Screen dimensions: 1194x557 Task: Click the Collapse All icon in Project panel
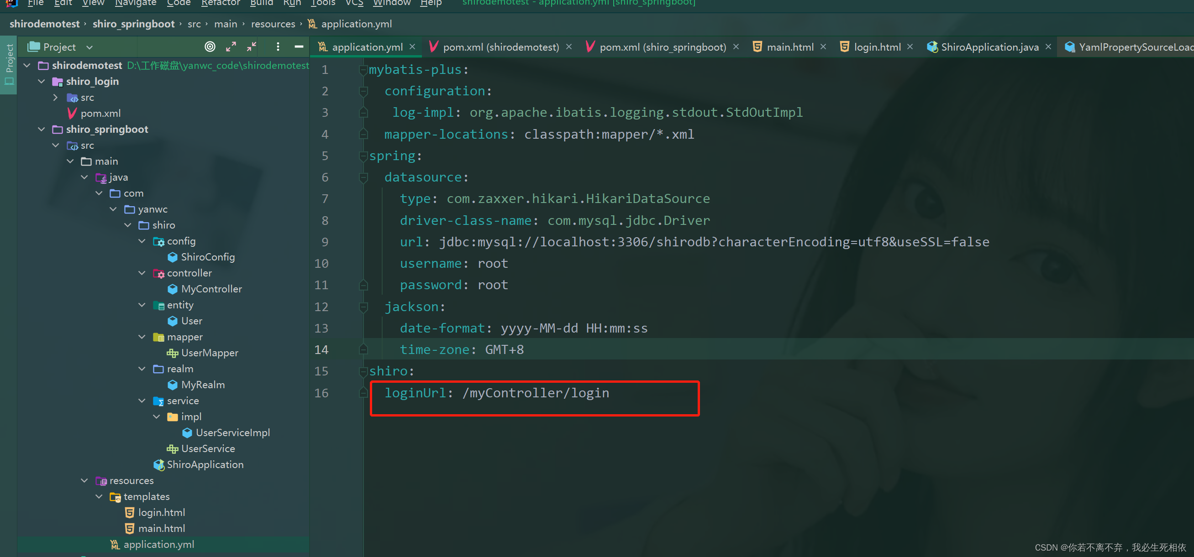[x=252, y=47]
